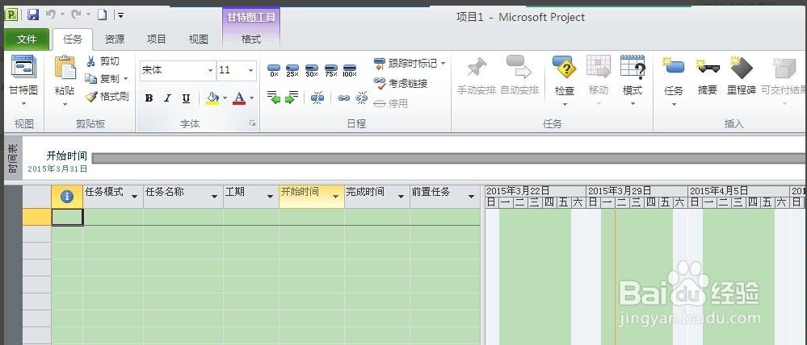The image size is (807, 345).
Task: Toggle Underline formatting
Action: tap(186, 98)
